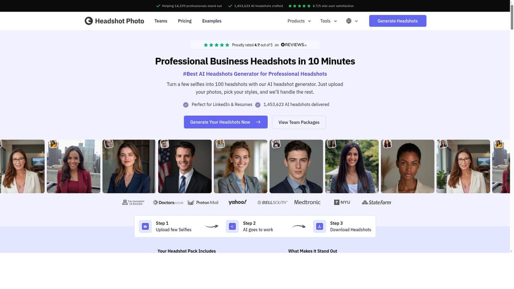The image size is (514, 289).
Task: Click checkmark beside Perfect for LinkedIn & Resumes
Action: pos(186,104)
